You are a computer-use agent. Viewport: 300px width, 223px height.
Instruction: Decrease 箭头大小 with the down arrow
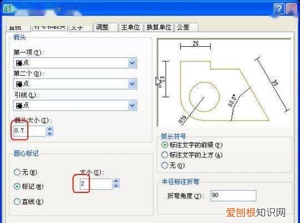click(50, 133)
